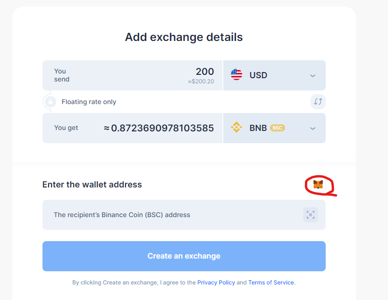
Task: Swap the send and get currencies
Action: [318, 101]
